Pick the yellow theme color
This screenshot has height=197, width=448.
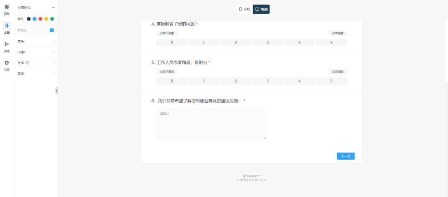46,19
